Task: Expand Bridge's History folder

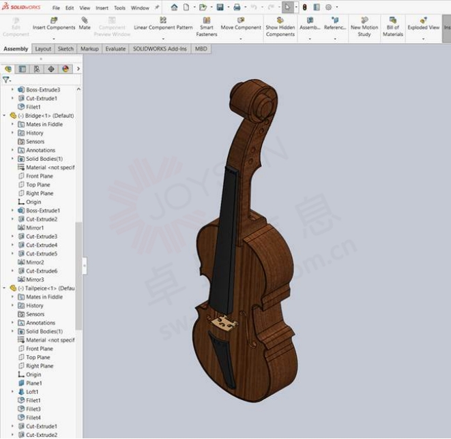Action: click(x=12, y=133)
